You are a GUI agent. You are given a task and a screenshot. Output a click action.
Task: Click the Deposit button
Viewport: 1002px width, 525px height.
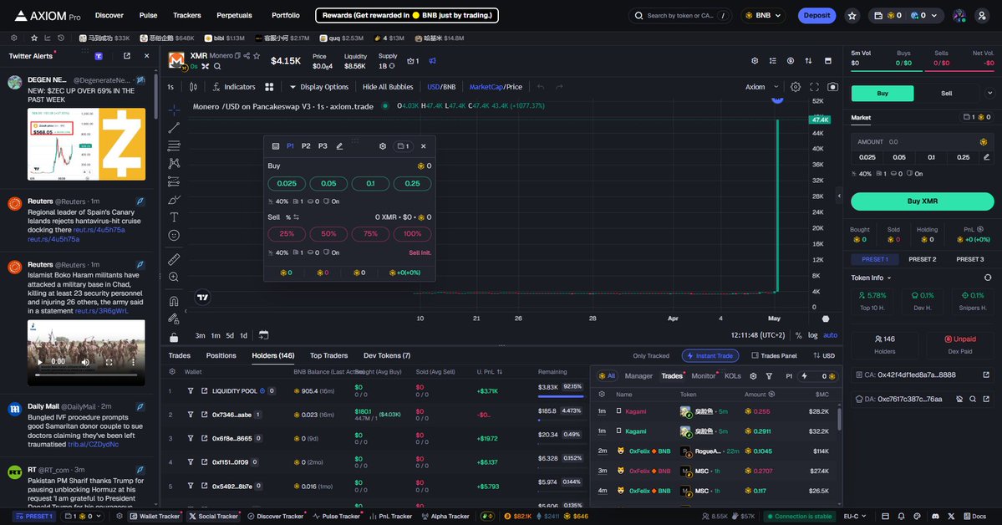(x=816, y=15)
